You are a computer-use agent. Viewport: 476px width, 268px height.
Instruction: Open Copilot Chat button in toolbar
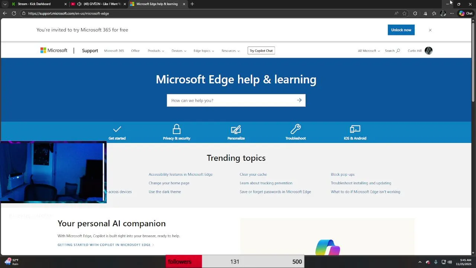click(466, 13)
